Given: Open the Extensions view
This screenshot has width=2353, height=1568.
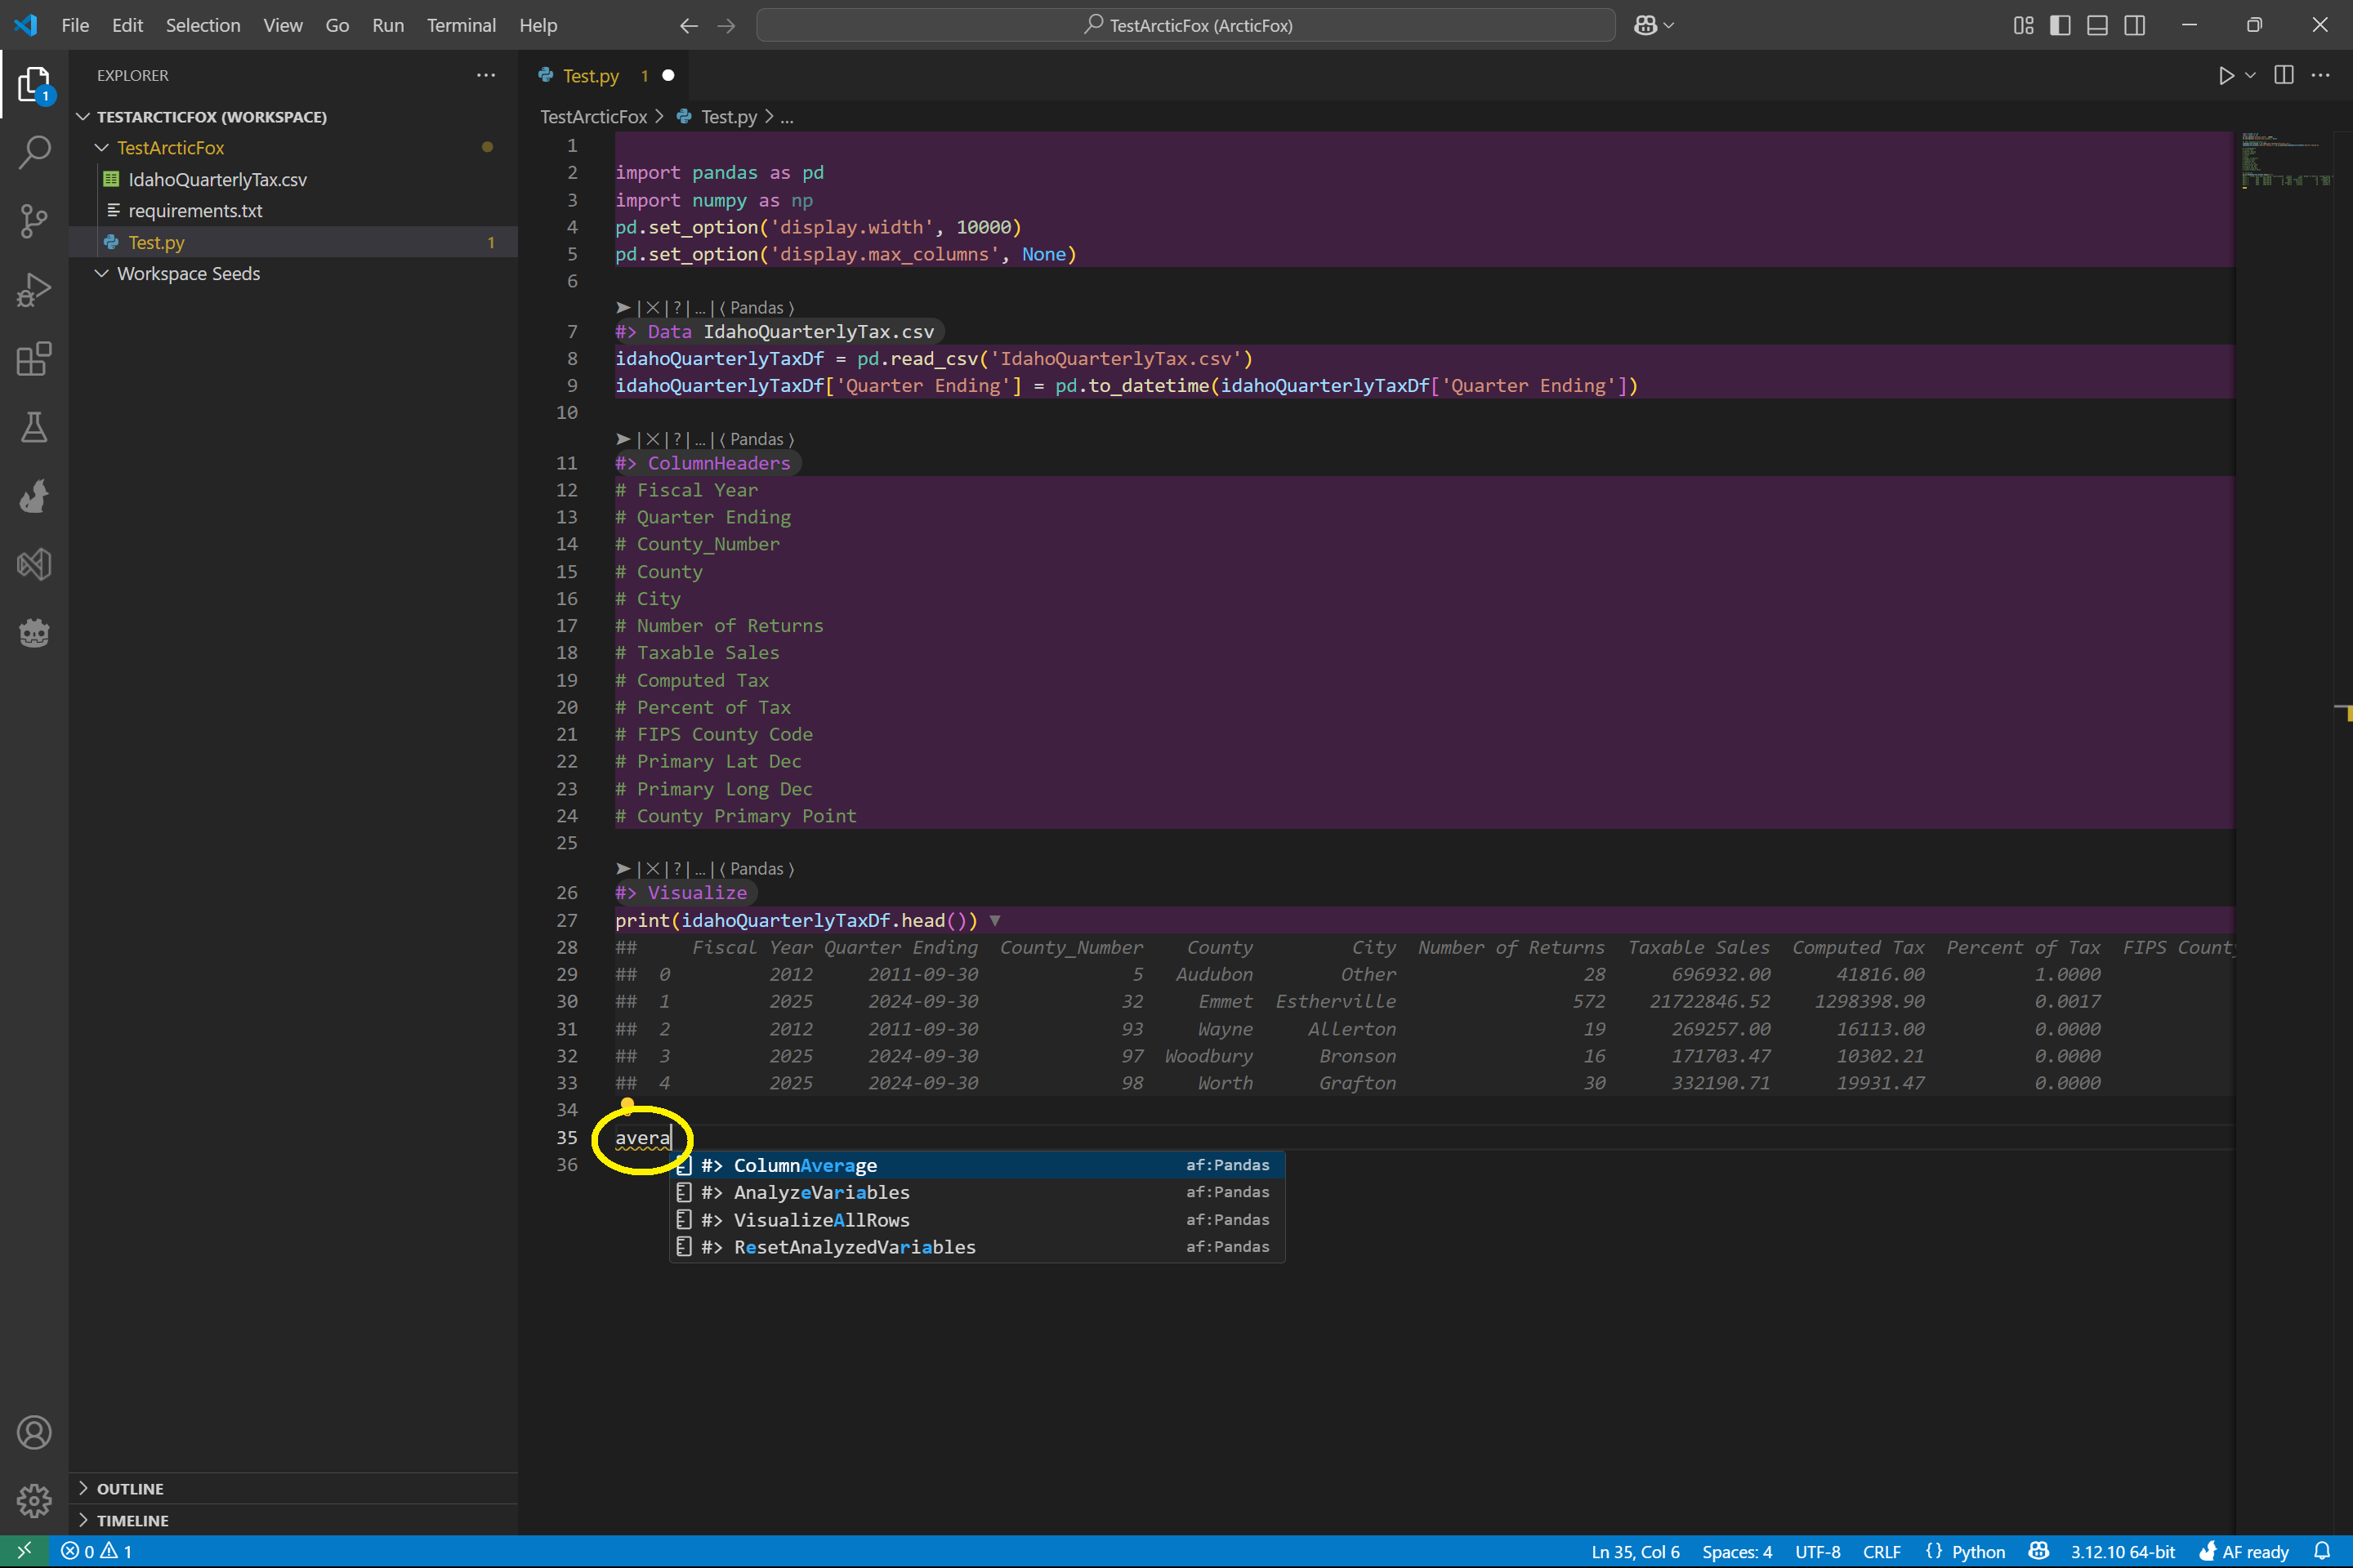Looking at the screenshot, I should tap(34, 359).
